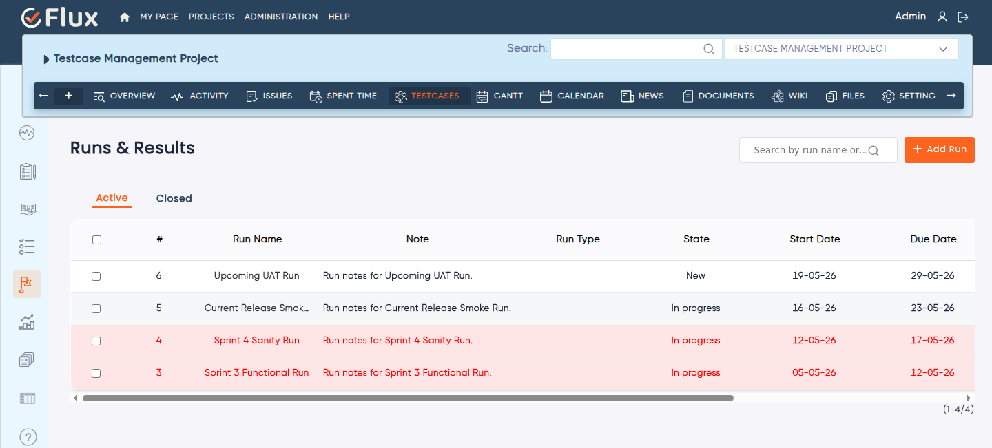Open My Page in top navigation
This screenshot has height=448, width=992.
(159, 17)
